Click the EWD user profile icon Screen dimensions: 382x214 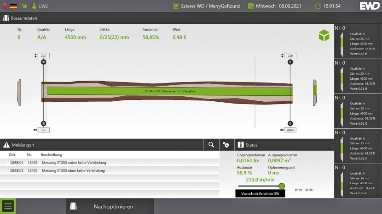tap(35, 6)
